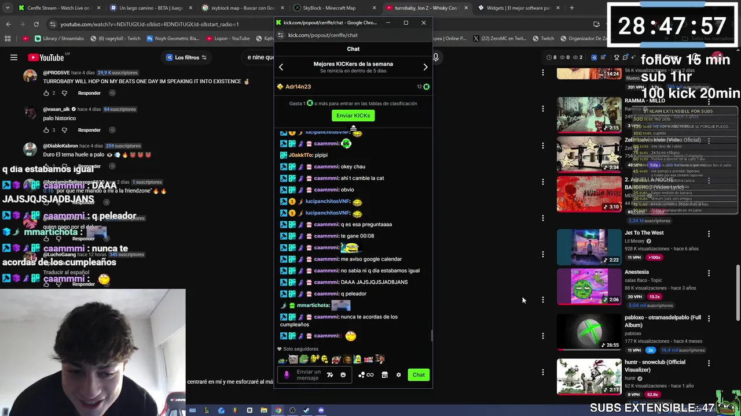Click the YouTube page scrollbar thumb
This screenshot has height=416, width=741.
click(x=738, y=293)
